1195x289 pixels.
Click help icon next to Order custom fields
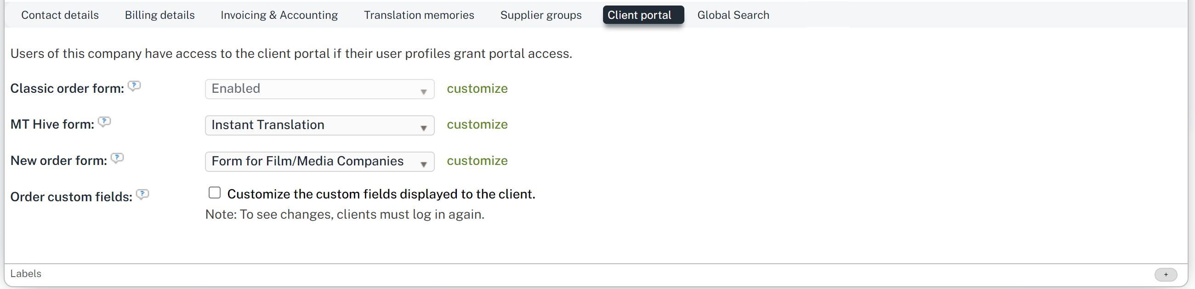[x=142, y=194]
